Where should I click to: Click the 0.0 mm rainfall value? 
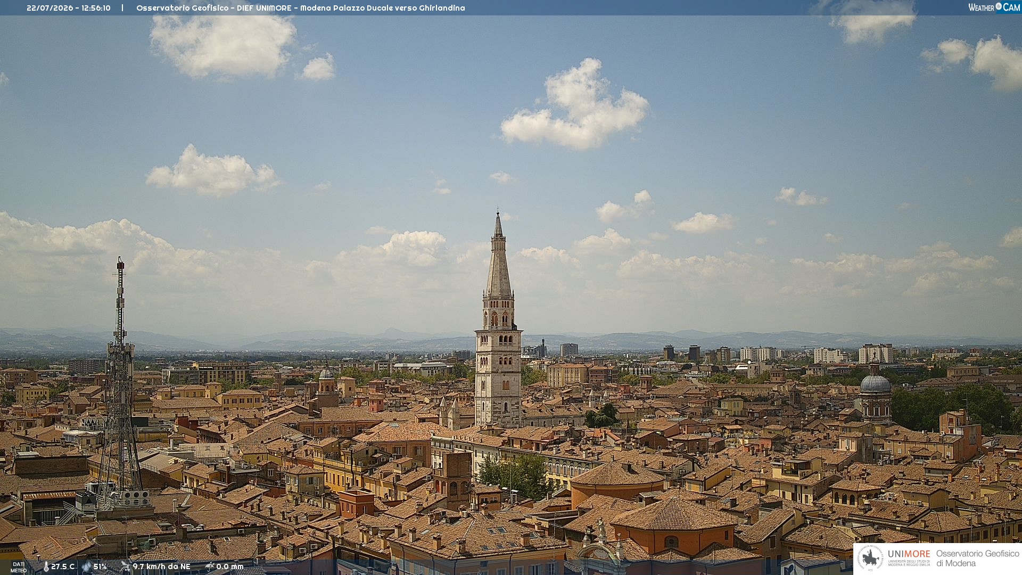click(230, 567)
